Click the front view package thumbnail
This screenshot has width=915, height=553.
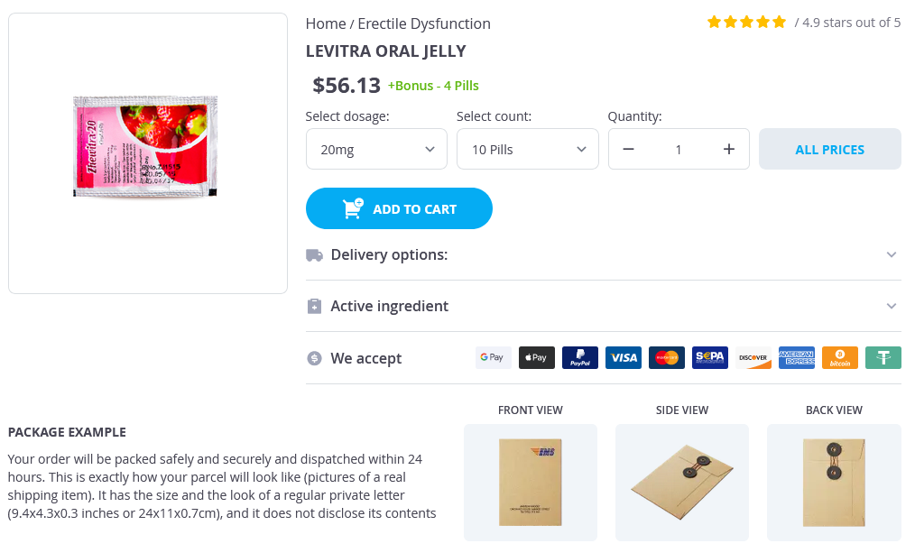531,482
